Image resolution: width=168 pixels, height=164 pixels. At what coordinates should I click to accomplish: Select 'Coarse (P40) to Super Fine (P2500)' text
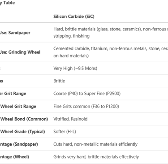click(87, 94)
